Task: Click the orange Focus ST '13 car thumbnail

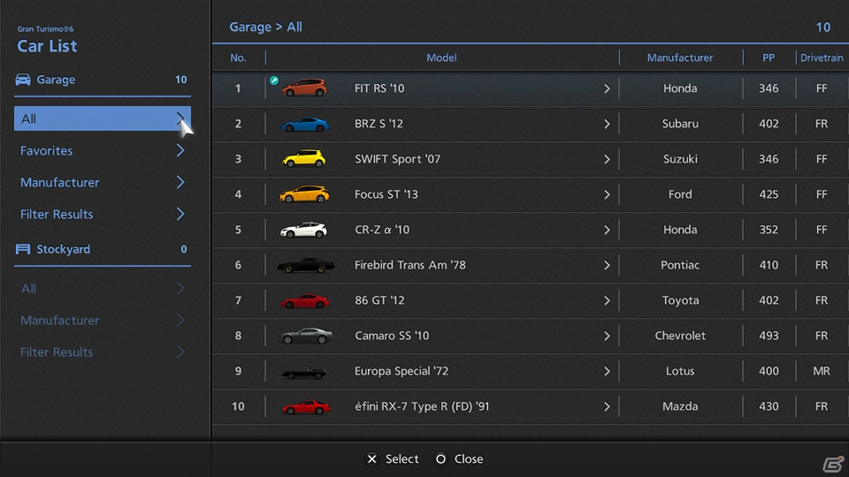Action: 303,194
